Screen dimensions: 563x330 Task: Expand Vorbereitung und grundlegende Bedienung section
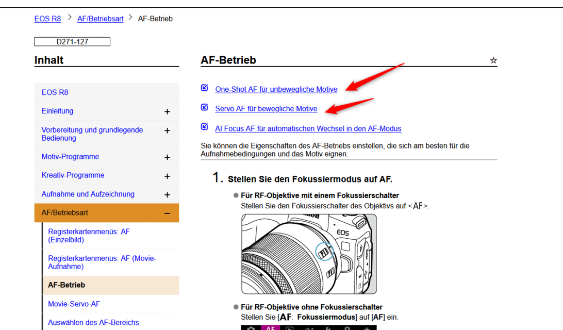tap(167, 131)
